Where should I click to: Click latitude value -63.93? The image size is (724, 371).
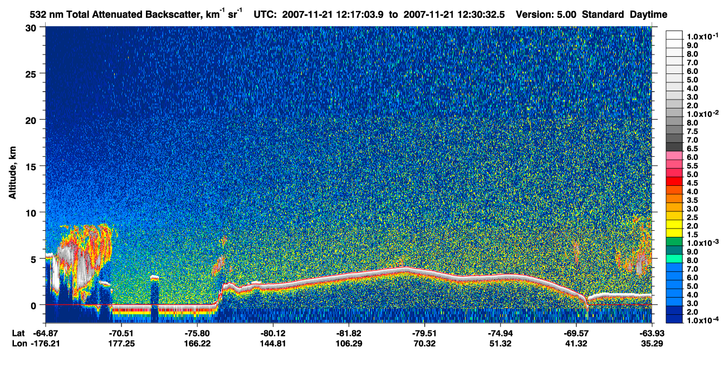650,333
